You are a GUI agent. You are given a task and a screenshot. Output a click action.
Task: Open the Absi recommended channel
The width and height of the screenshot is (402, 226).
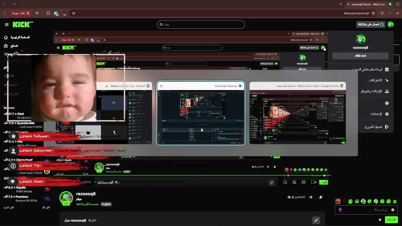tap(26, 116)
